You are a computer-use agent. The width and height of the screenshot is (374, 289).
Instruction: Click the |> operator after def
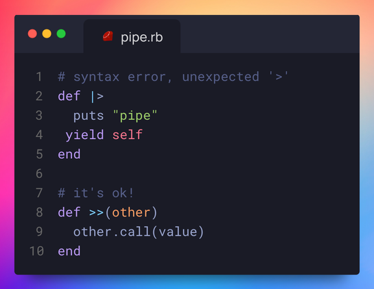[x=97, y=97]
